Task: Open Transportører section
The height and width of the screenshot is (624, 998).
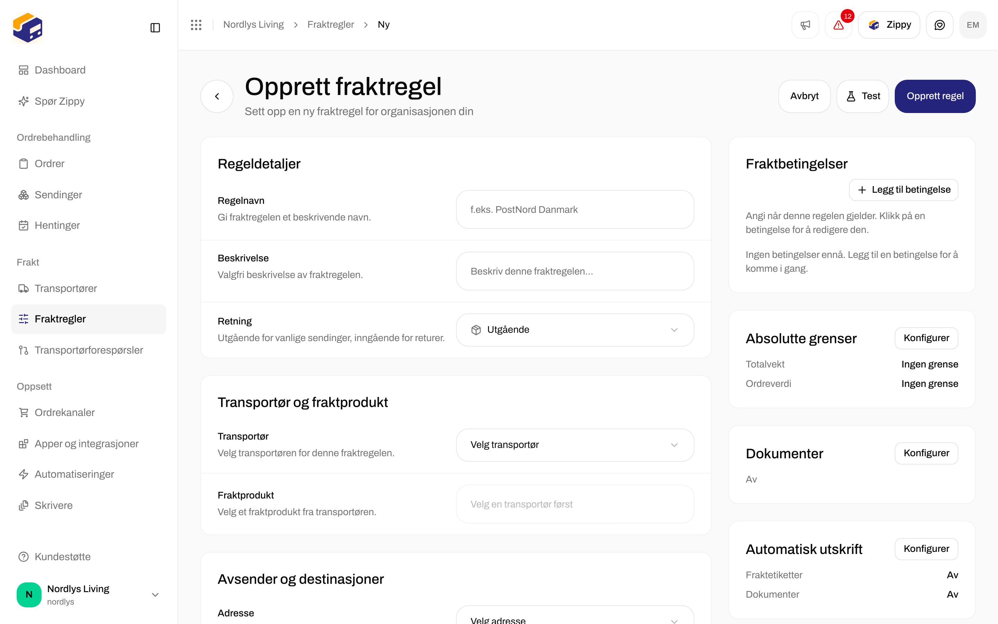Action: coord(89,288)
